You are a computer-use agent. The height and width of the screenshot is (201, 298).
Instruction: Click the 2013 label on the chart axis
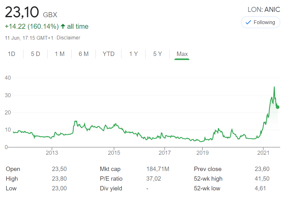[x=52, y=153]
